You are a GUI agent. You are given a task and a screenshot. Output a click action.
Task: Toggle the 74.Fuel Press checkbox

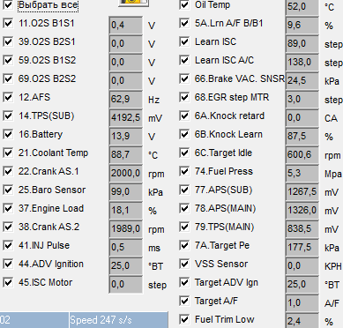[184, 171]
